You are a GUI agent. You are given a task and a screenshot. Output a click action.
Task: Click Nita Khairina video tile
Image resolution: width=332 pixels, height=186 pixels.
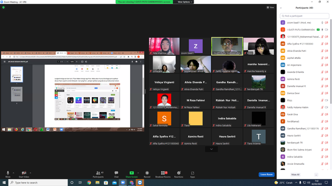[x=164, y=46]
